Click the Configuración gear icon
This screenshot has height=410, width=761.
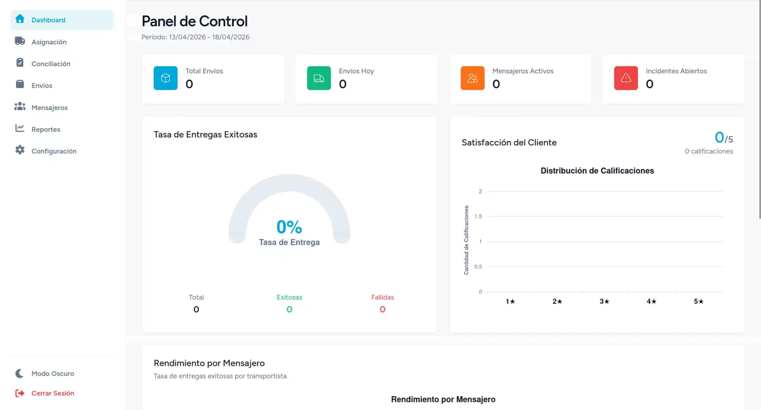point(20,150)
